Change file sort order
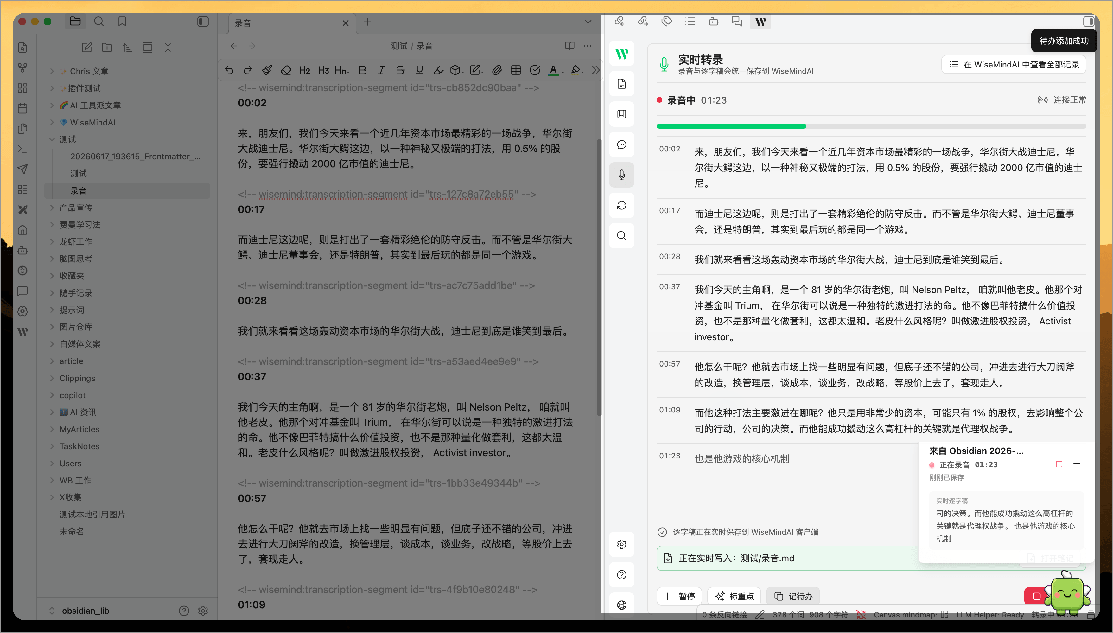The height and width of the screenshot is (633, 1113). pos(127,48)
